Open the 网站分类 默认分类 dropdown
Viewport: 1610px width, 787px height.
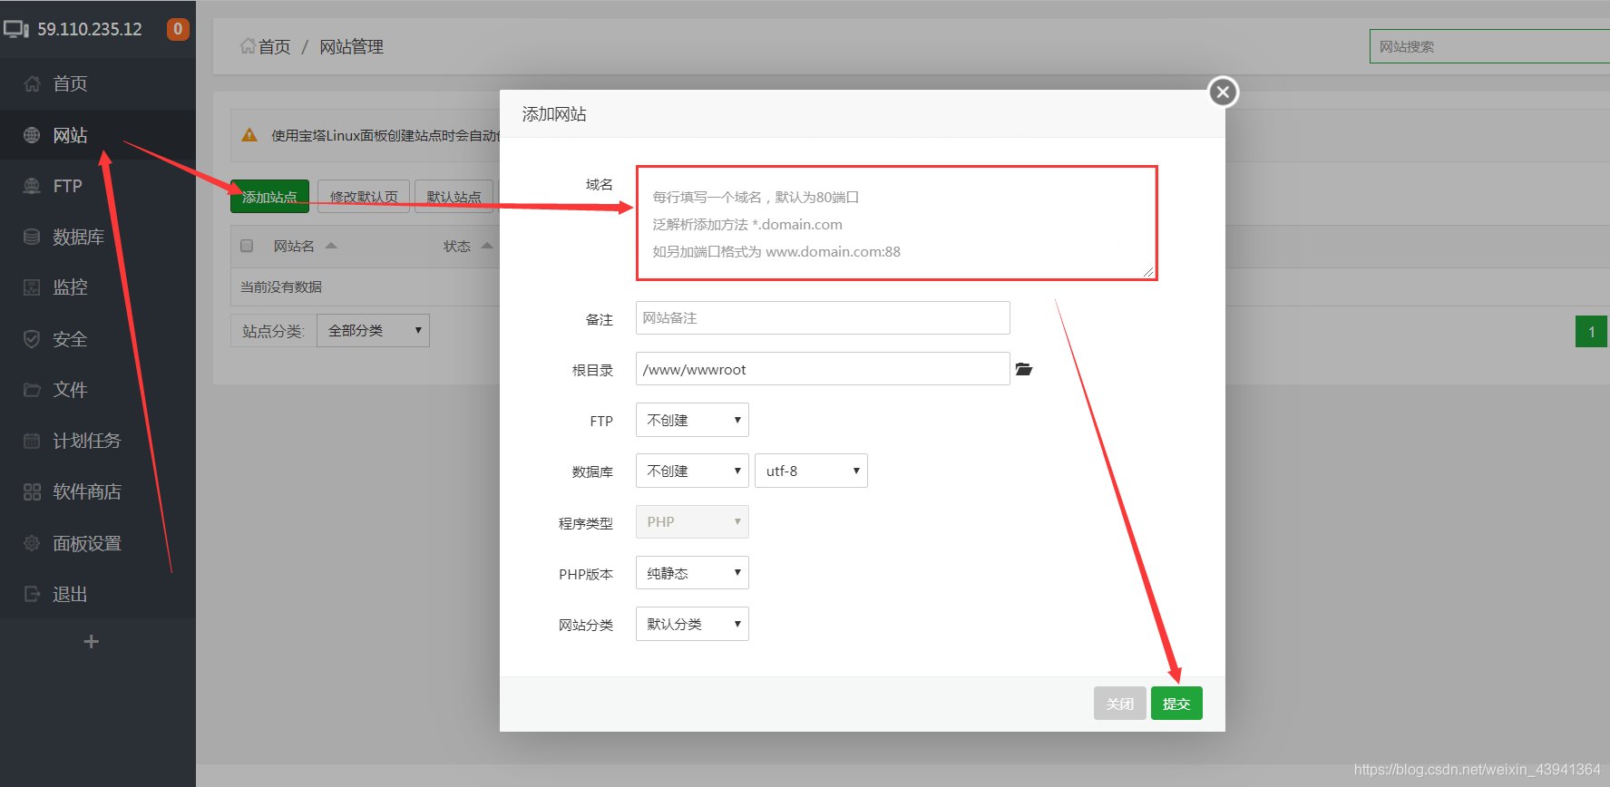click(x=692, y=624)
